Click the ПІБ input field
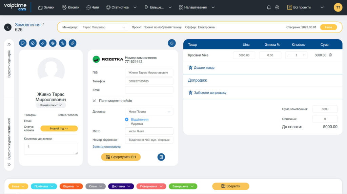This screenshot has height=194, width=347. click(x=149, y=72)
